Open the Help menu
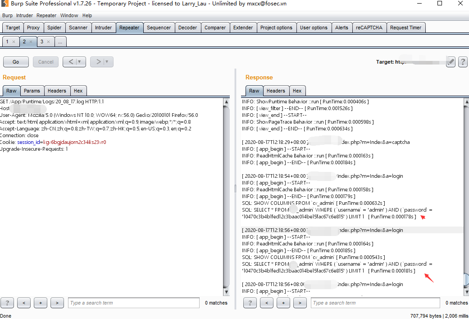This screenshot has height=319, width=469. (87, 16)
